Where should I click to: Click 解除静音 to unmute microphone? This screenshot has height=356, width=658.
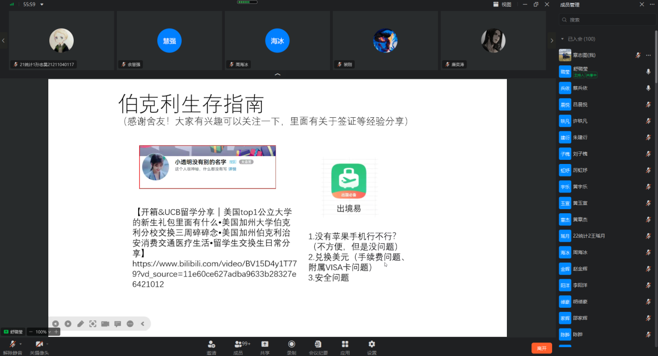coord(12,345)
